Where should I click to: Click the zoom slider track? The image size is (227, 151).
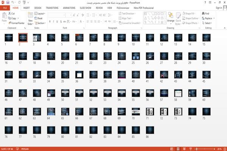tap(205, 149)
